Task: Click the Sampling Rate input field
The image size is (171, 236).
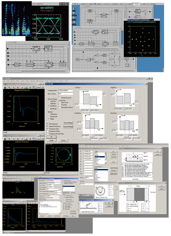Action: click(65, 91)
